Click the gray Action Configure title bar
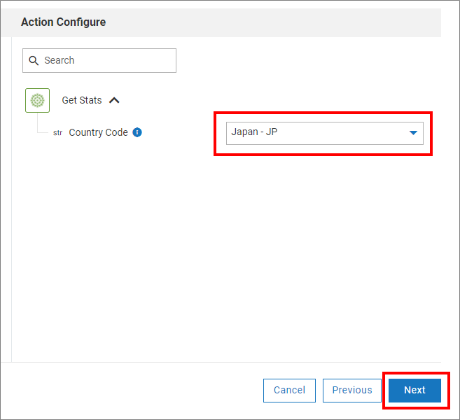This screenshot has width=460, height=420. tap(280, 22)
